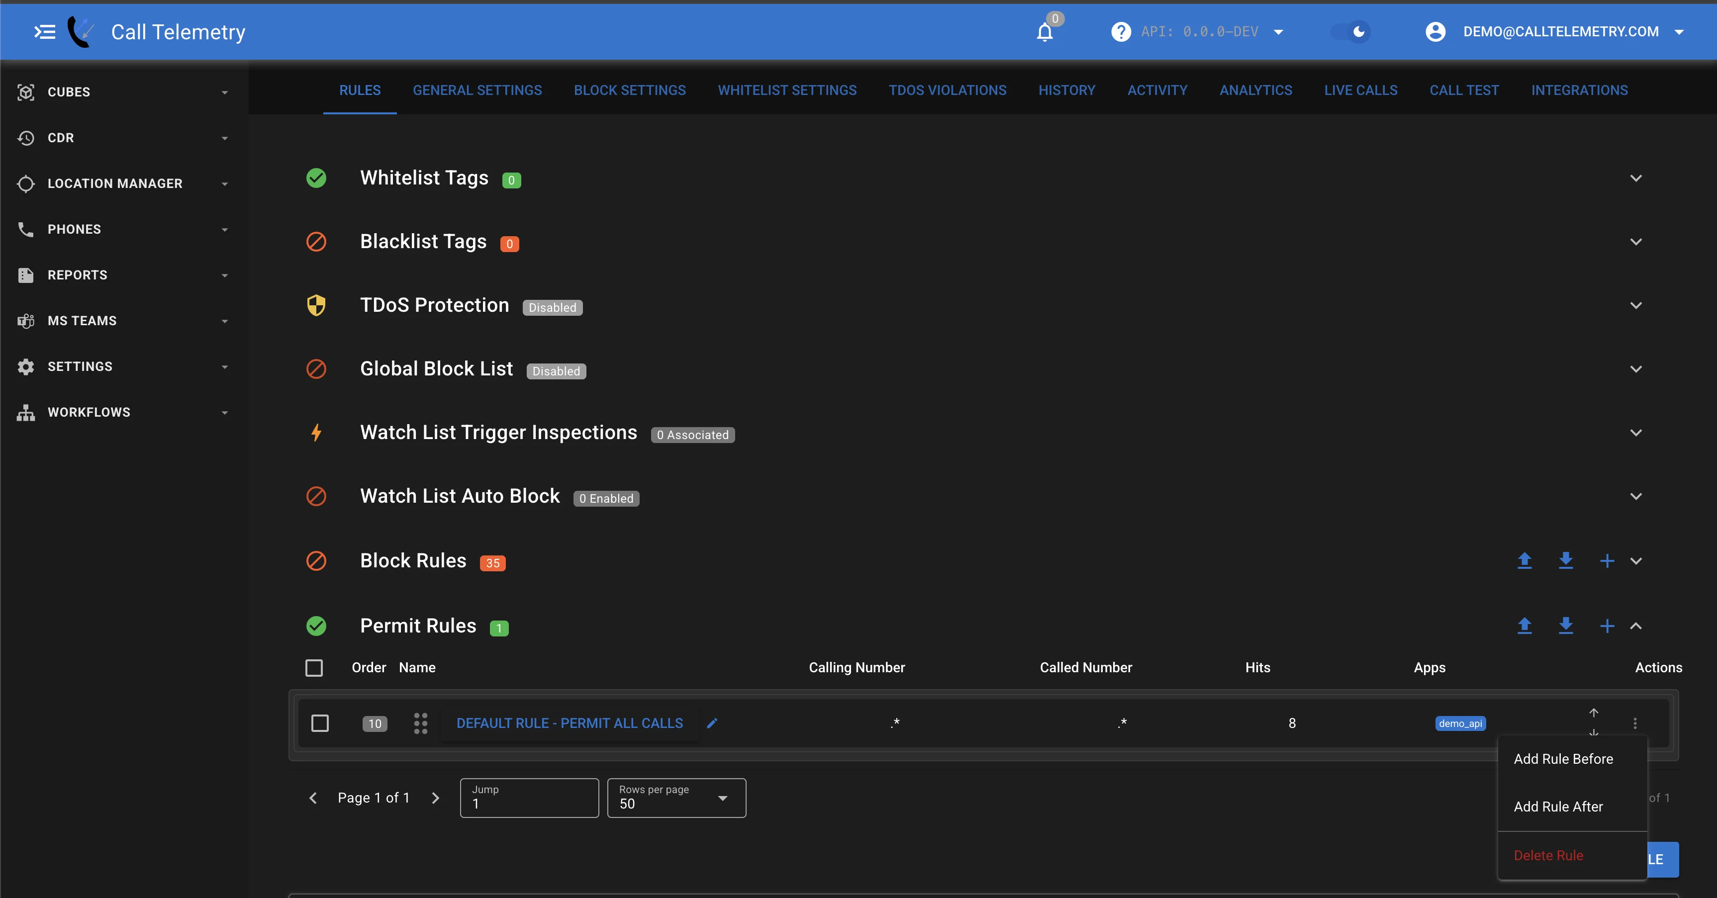1717x898 pixels.
Task: Grab the drag handle of rule 10
Action: coord(421,723)
